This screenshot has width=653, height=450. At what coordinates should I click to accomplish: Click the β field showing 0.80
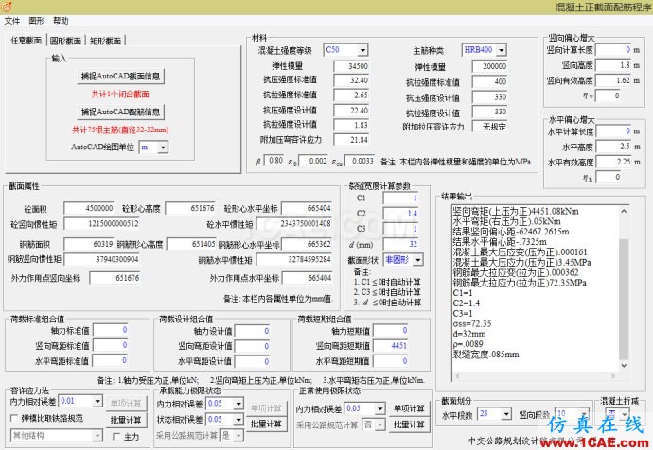coord(274,161)
